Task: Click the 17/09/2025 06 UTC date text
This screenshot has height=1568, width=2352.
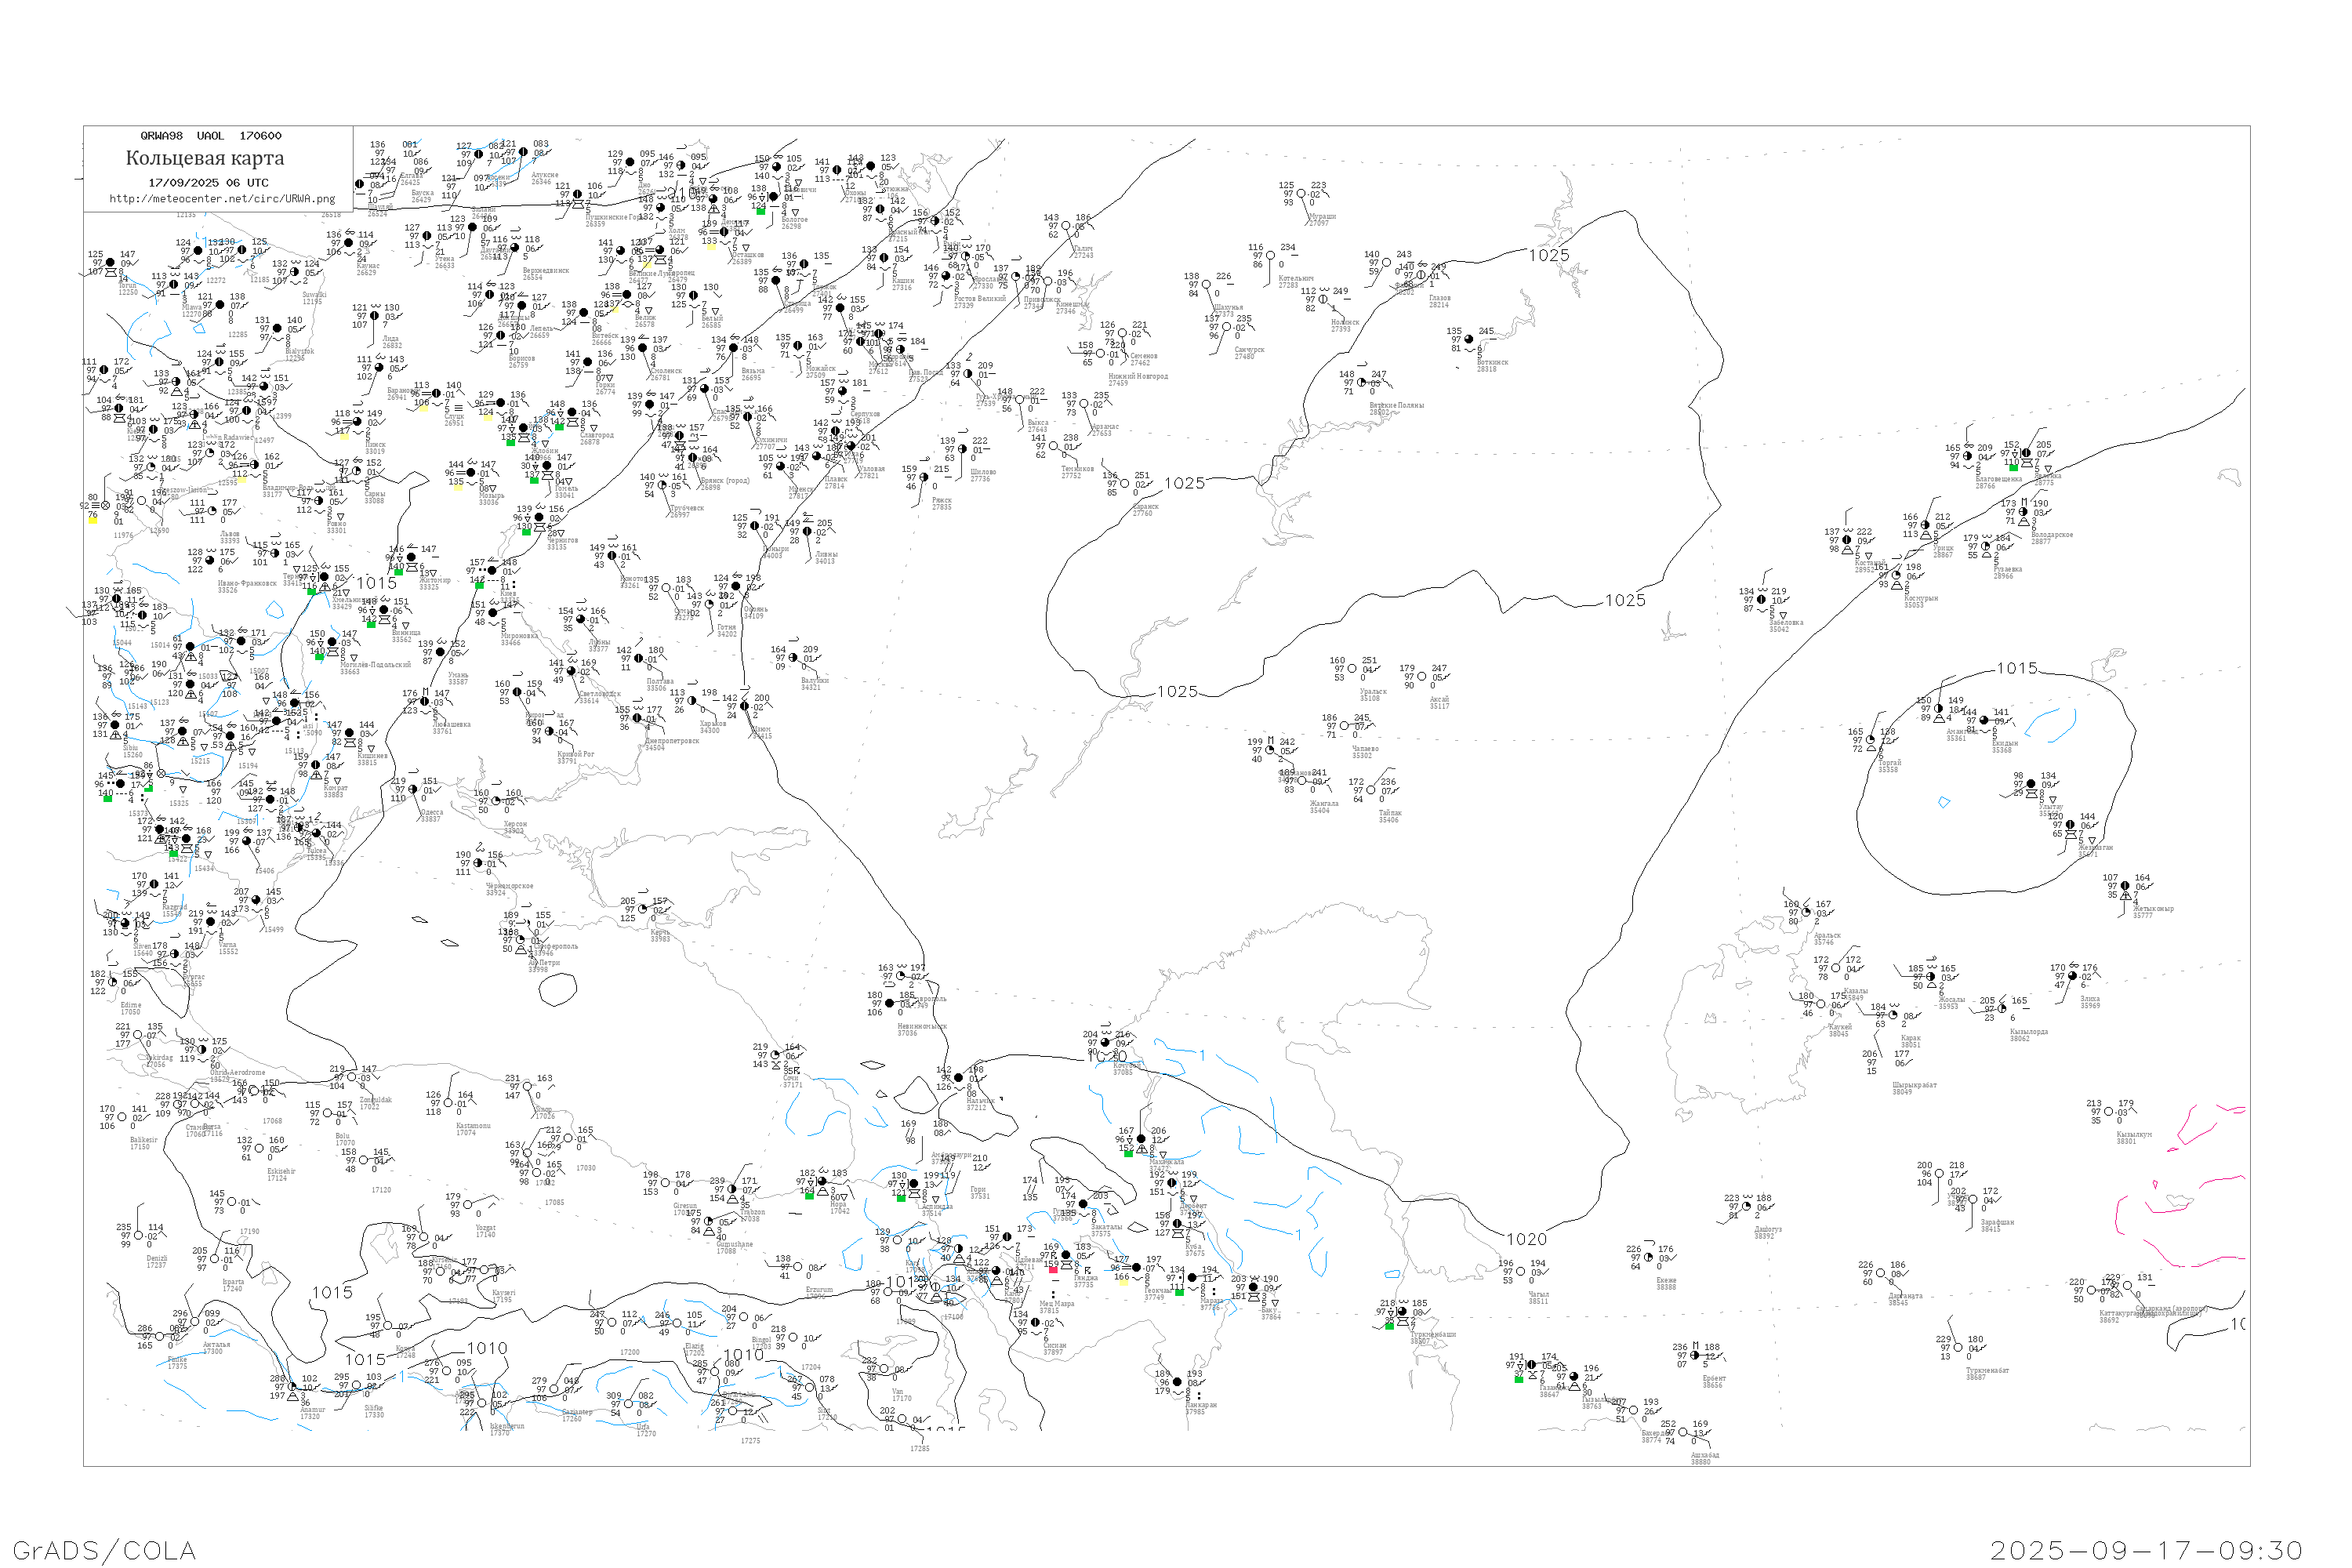Action: [x=208, y=183]
